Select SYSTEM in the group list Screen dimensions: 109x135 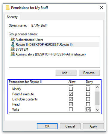(54, 49)
